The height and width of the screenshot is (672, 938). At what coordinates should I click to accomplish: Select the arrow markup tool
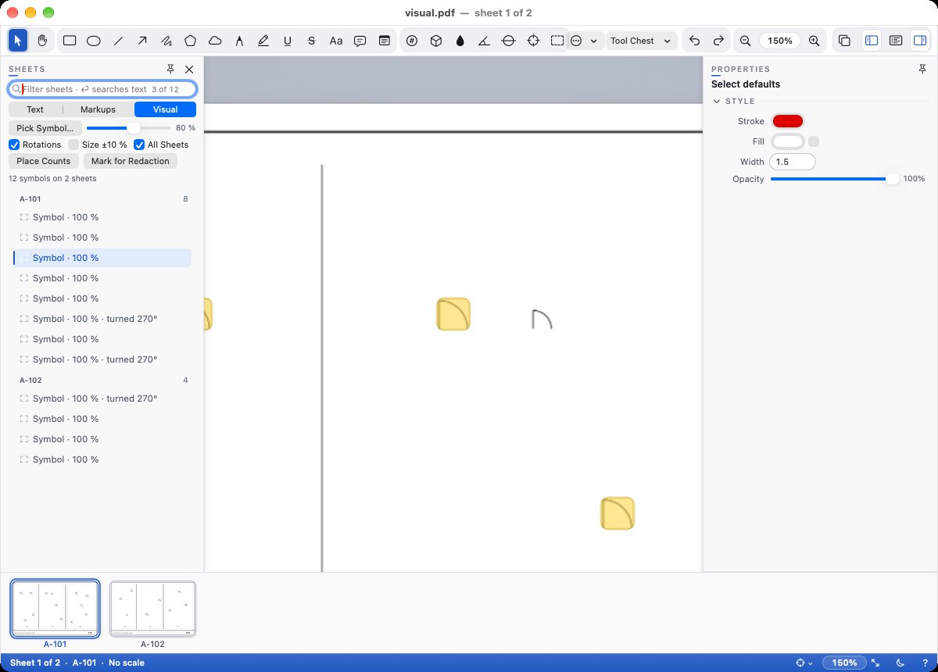[142, 41]
